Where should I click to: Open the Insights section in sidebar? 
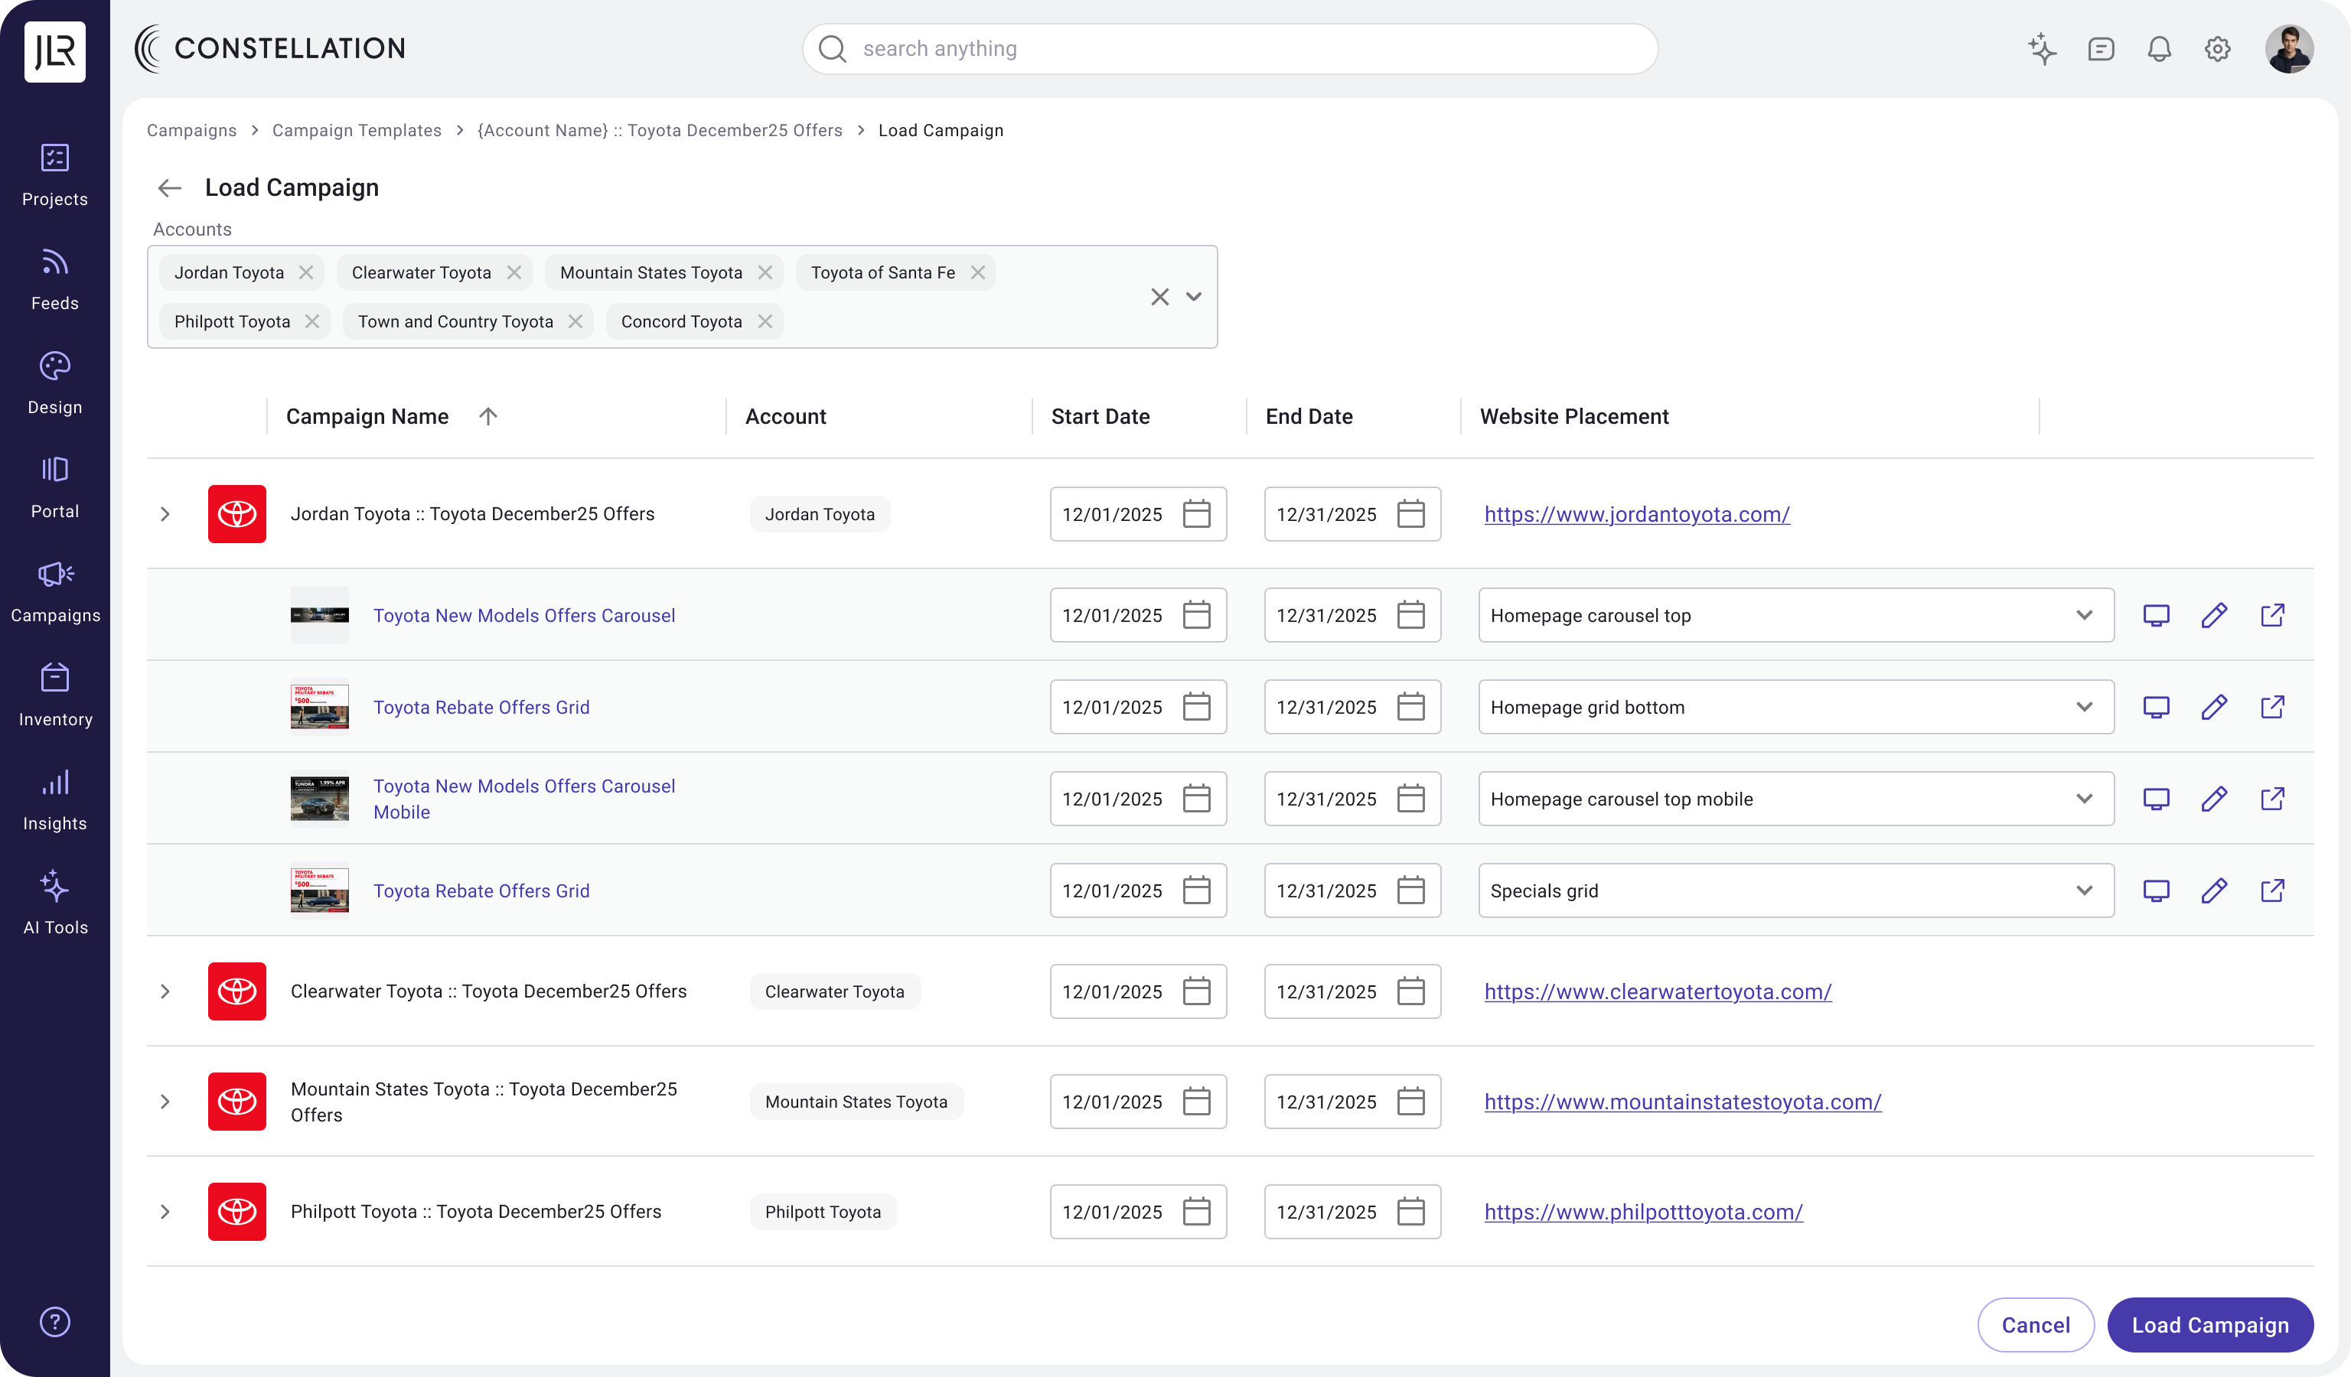55,800
